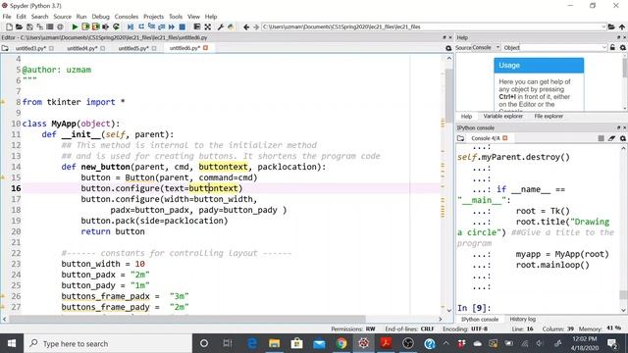Switch to Variable explorer tab
Screen dimensions: 628x353
pyautogui.click(x=503, y=116)
